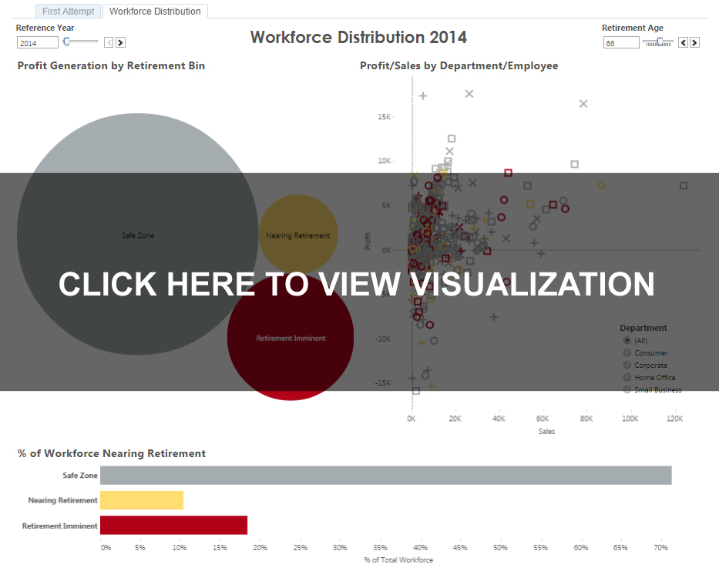Increase Retirement Age with right arrow
719x571 pixels.
(x=694, y=42)
